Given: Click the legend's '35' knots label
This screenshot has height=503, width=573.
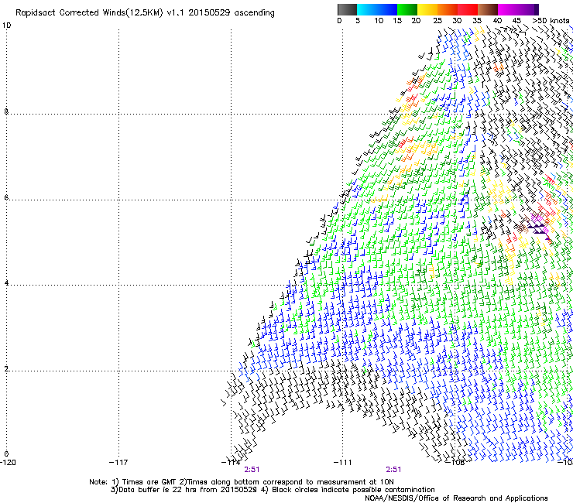Looking at the screenshot, I should click(x=477, y=21).
